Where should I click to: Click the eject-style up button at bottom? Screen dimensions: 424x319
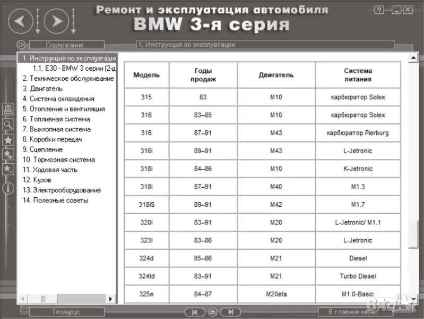pos(212,312)
